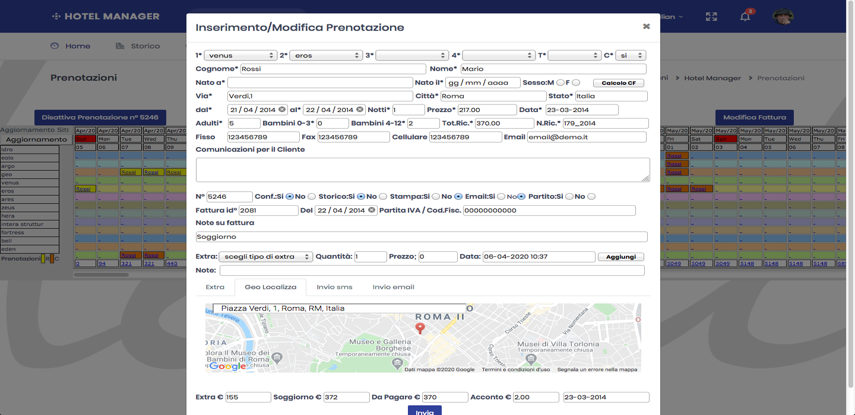The image size is (855, 415).
Task: Clear the 'dal' date field
Action: click(x=282, y=110)
